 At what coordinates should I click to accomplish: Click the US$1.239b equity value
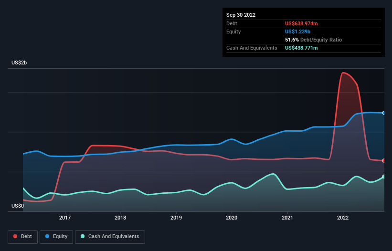coord(297,31)
